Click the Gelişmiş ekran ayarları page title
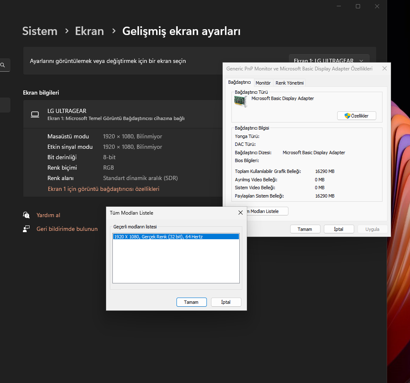This screenshot has width=410, height=383. coord(181,31)
